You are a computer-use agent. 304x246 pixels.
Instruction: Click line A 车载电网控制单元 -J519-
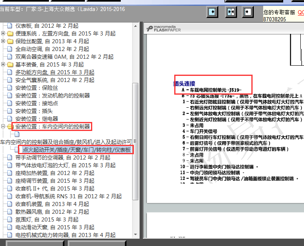coord(211,90)
